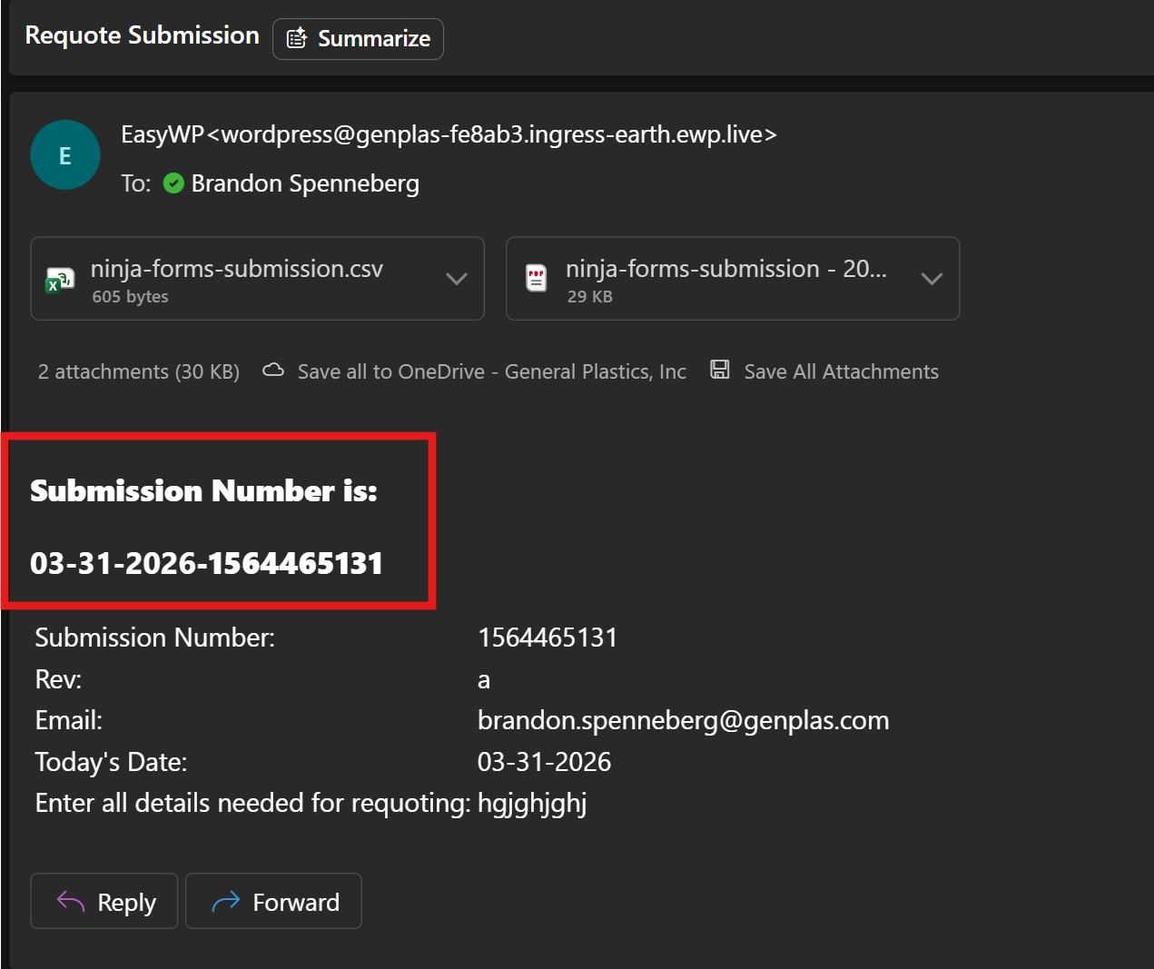Click the EasyWP sender address
Viewport: 1154px width, 969px height.
[449, 134]
